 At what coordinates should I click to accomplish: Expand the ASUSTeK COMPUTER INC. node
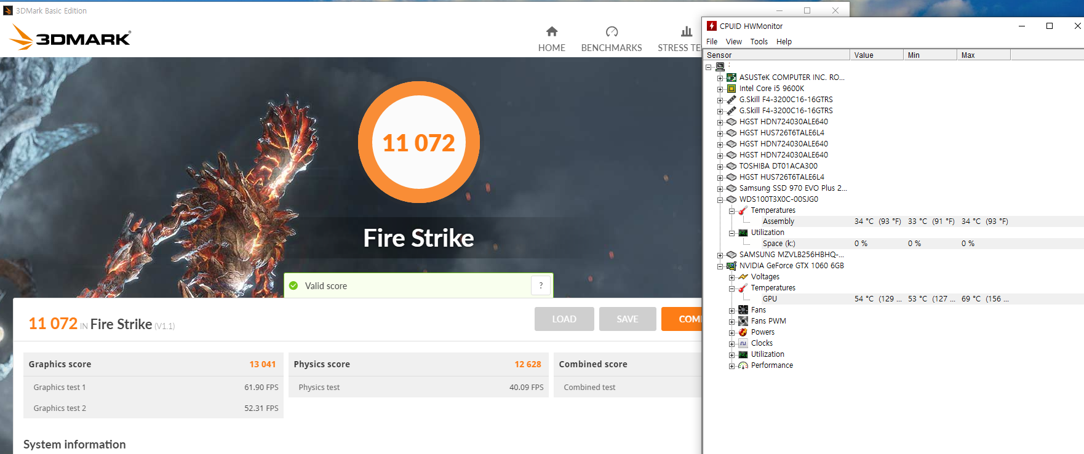pos(720,78)
